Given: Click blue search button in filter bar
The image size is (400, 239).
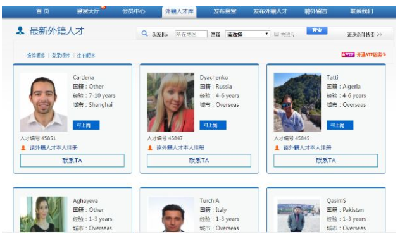Looking at the screenshot, I should tap(317, 30).
